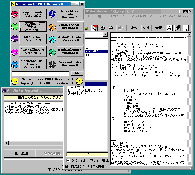Screen dimensions: 195x175
Task: Click the 前へ (previous) toolbar button
Action: (x=121, y=28)
